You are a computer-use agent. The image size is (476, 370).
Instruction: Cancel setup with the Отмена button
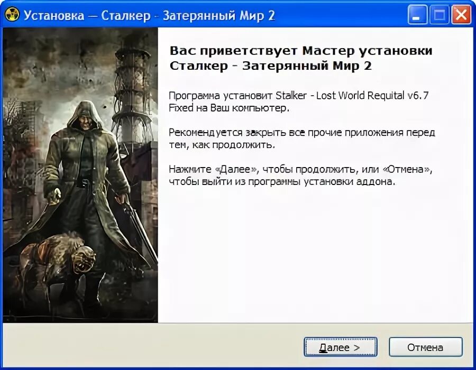(426, 347)
